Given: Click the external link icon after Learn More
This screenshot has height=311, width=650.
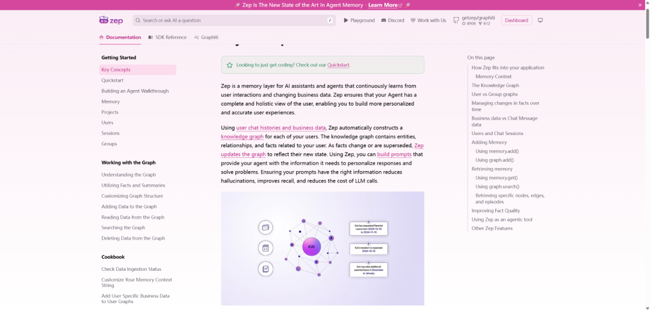Looking at the screenshot, I should [400, 5].
